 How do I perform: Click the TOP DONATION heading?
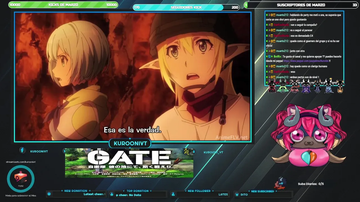pos(138,191)
